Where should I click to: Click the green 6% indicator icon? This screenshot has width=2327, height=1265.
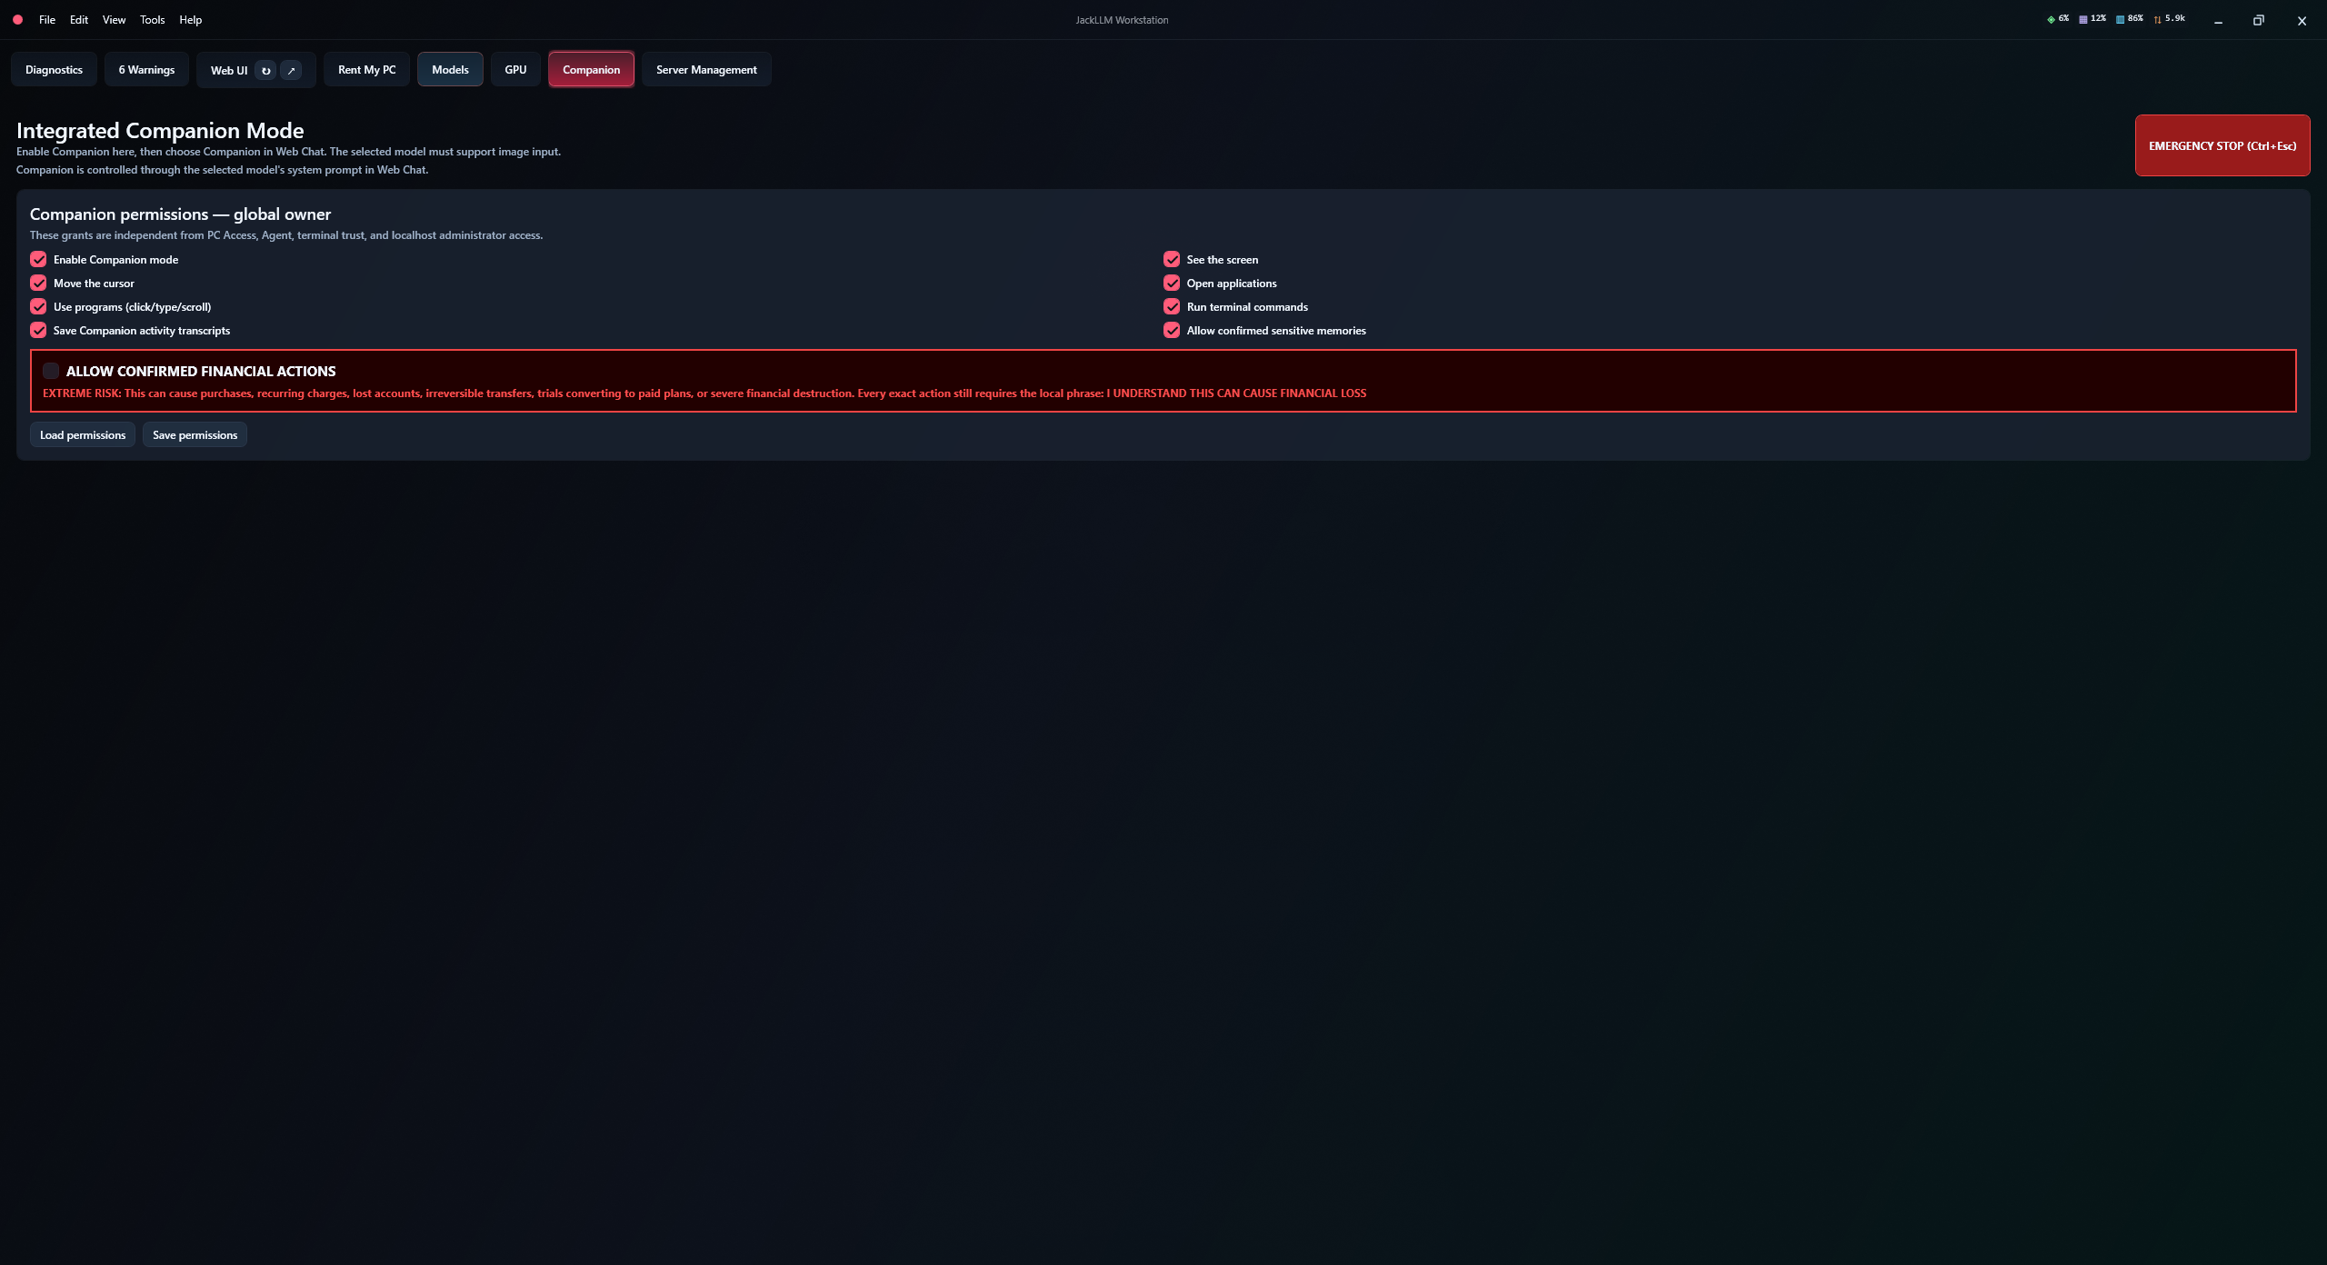pyautogui.click(x=2051, y=19)
